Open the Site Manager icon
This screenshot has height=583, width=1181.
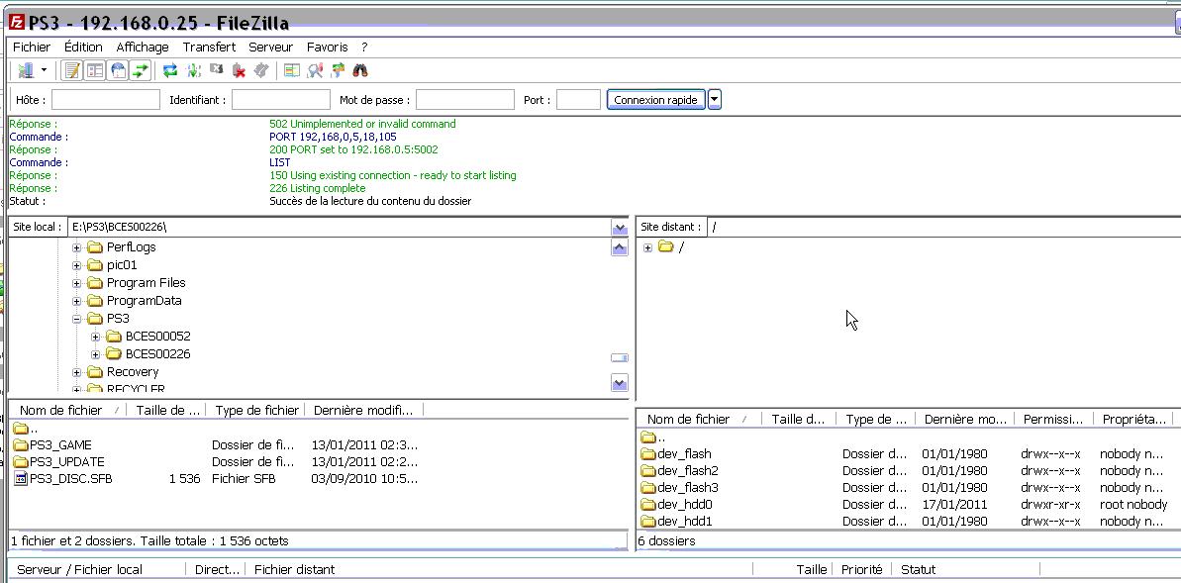click(x=26, y=71)
